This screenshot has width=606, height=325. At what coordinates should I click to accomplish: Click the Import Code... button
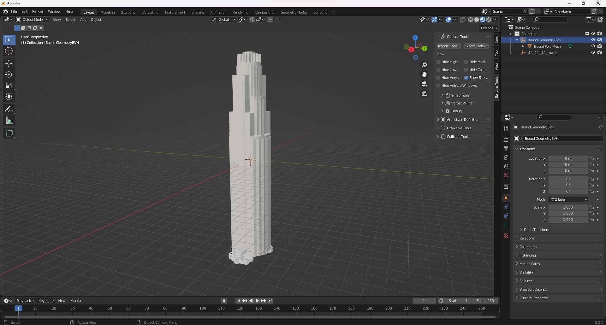click(x=449, y=46)
